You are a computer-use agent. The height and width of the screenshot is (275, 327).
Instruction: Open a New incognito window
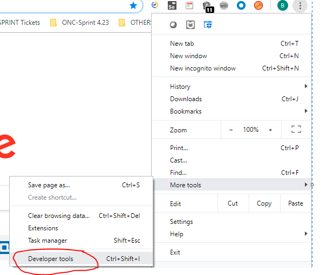pos(232,68)
